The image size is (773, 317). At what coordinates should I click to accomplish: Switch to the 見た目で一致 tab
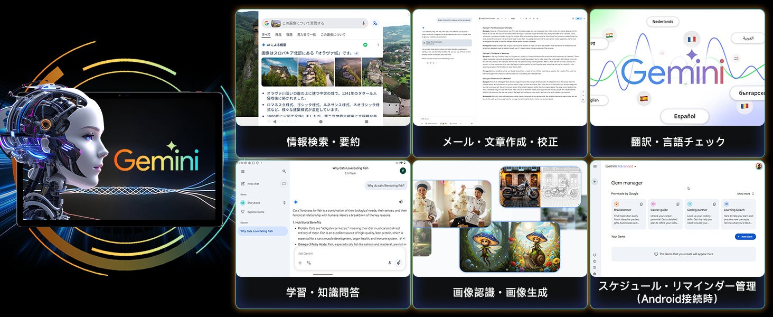[307, 35]
